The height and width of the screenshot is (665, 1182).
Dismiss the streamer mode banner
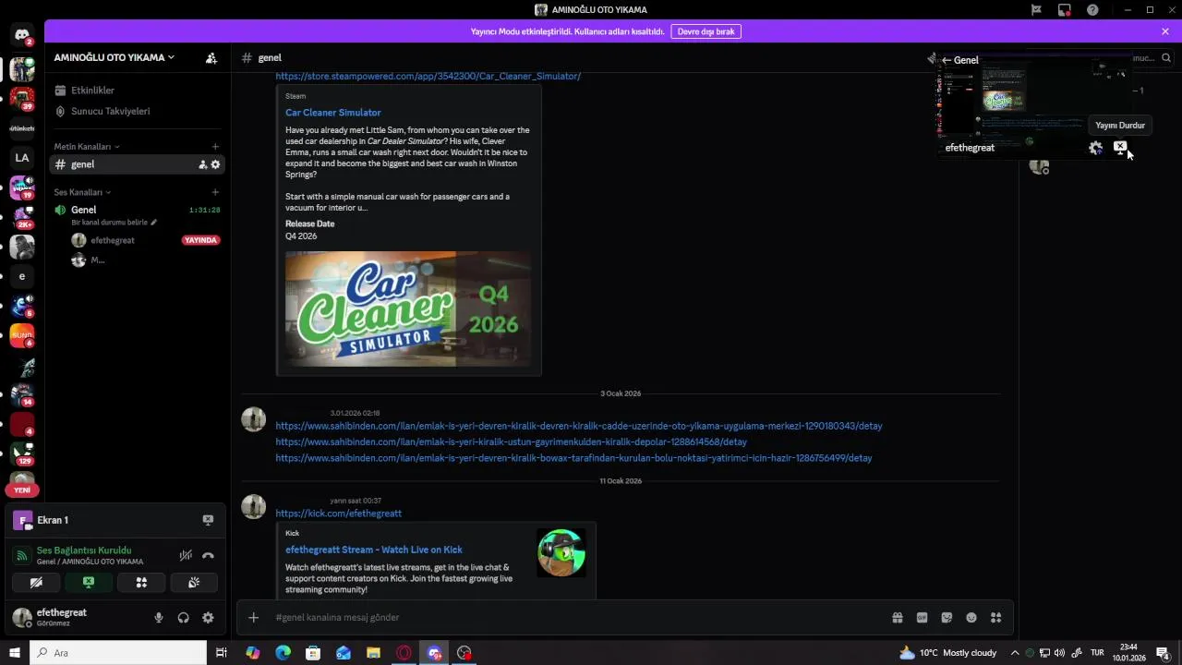(x=1165, y=31)
